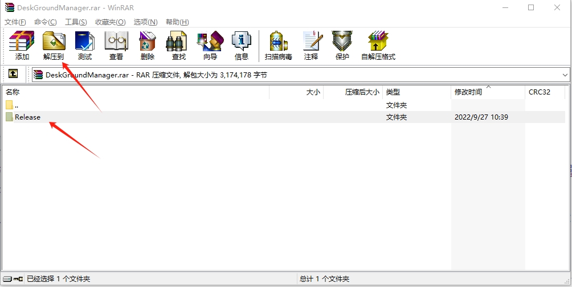Viewport: 572px width, 287px height.
Task: Click the disk drive icon in status bar
Action: point(7,279)
